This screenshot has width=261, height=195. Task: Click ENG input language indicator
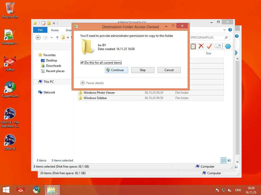point(238,190)
